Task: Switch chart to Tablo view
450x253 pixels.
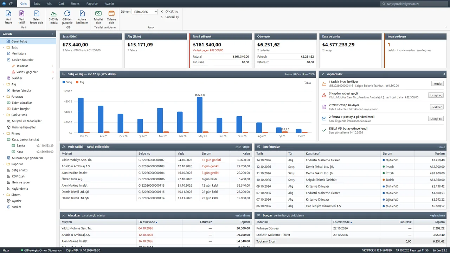Action: coord(308,83)
